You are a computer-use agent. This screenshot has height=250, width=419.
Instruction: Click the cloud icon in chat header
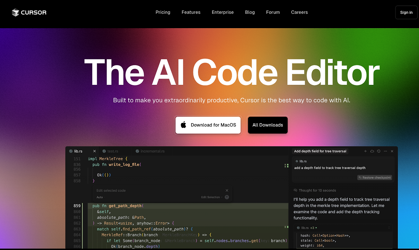point(372,151)
